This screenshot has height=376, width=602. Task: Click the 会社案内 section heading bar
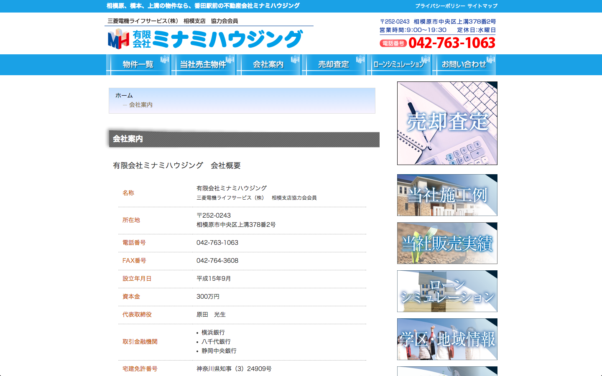click(x=244, y=139)
